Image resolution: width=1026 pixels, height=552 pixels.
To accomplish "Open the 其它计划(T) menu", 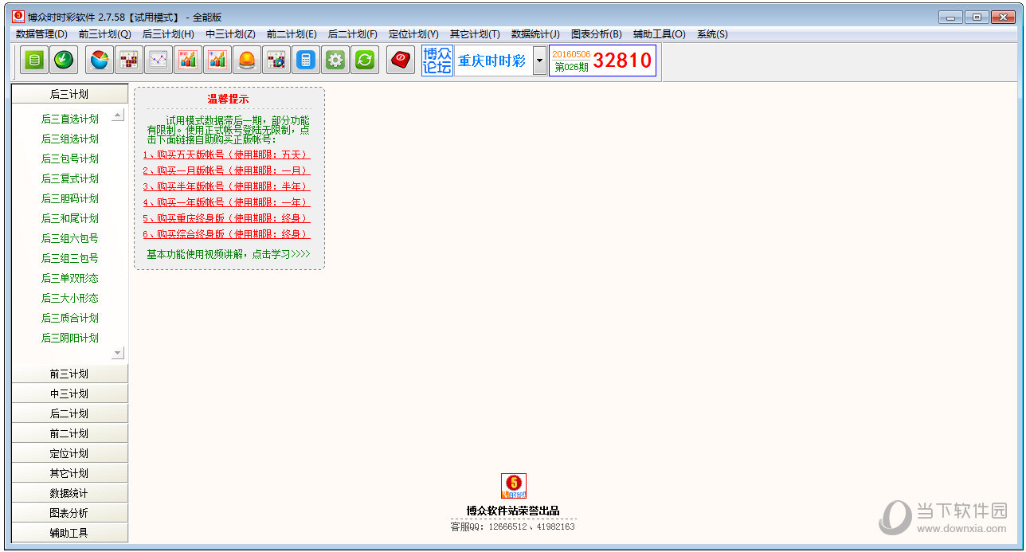I will [x=475, y=34].
